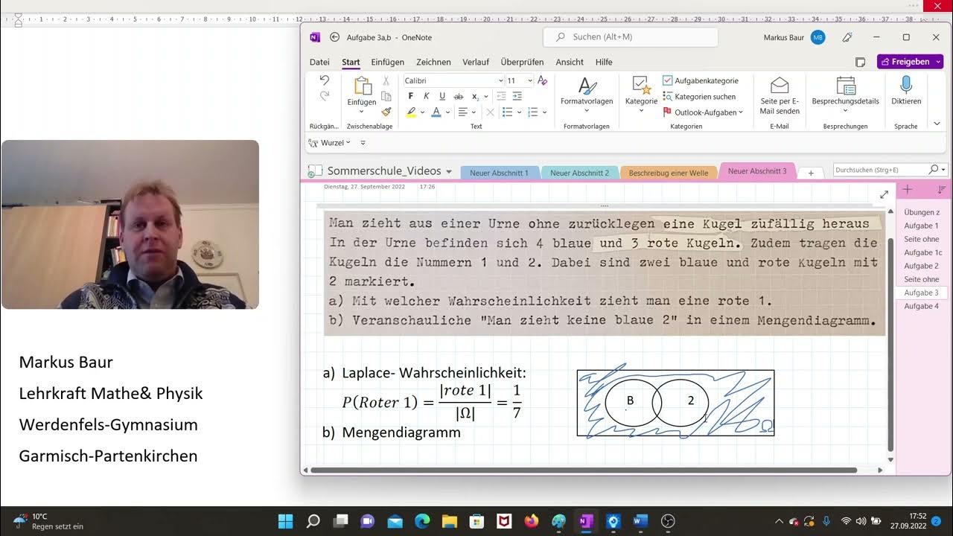Click the Markus Baur account avatar
This screenshot has height=536, width=953.
(x=817, y=37)
